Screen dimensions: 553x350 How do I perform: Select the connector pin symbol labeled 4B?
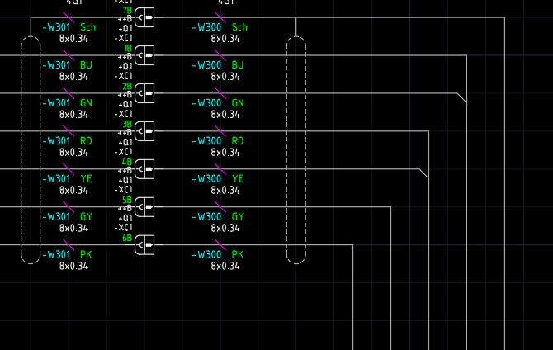[144, 169]
